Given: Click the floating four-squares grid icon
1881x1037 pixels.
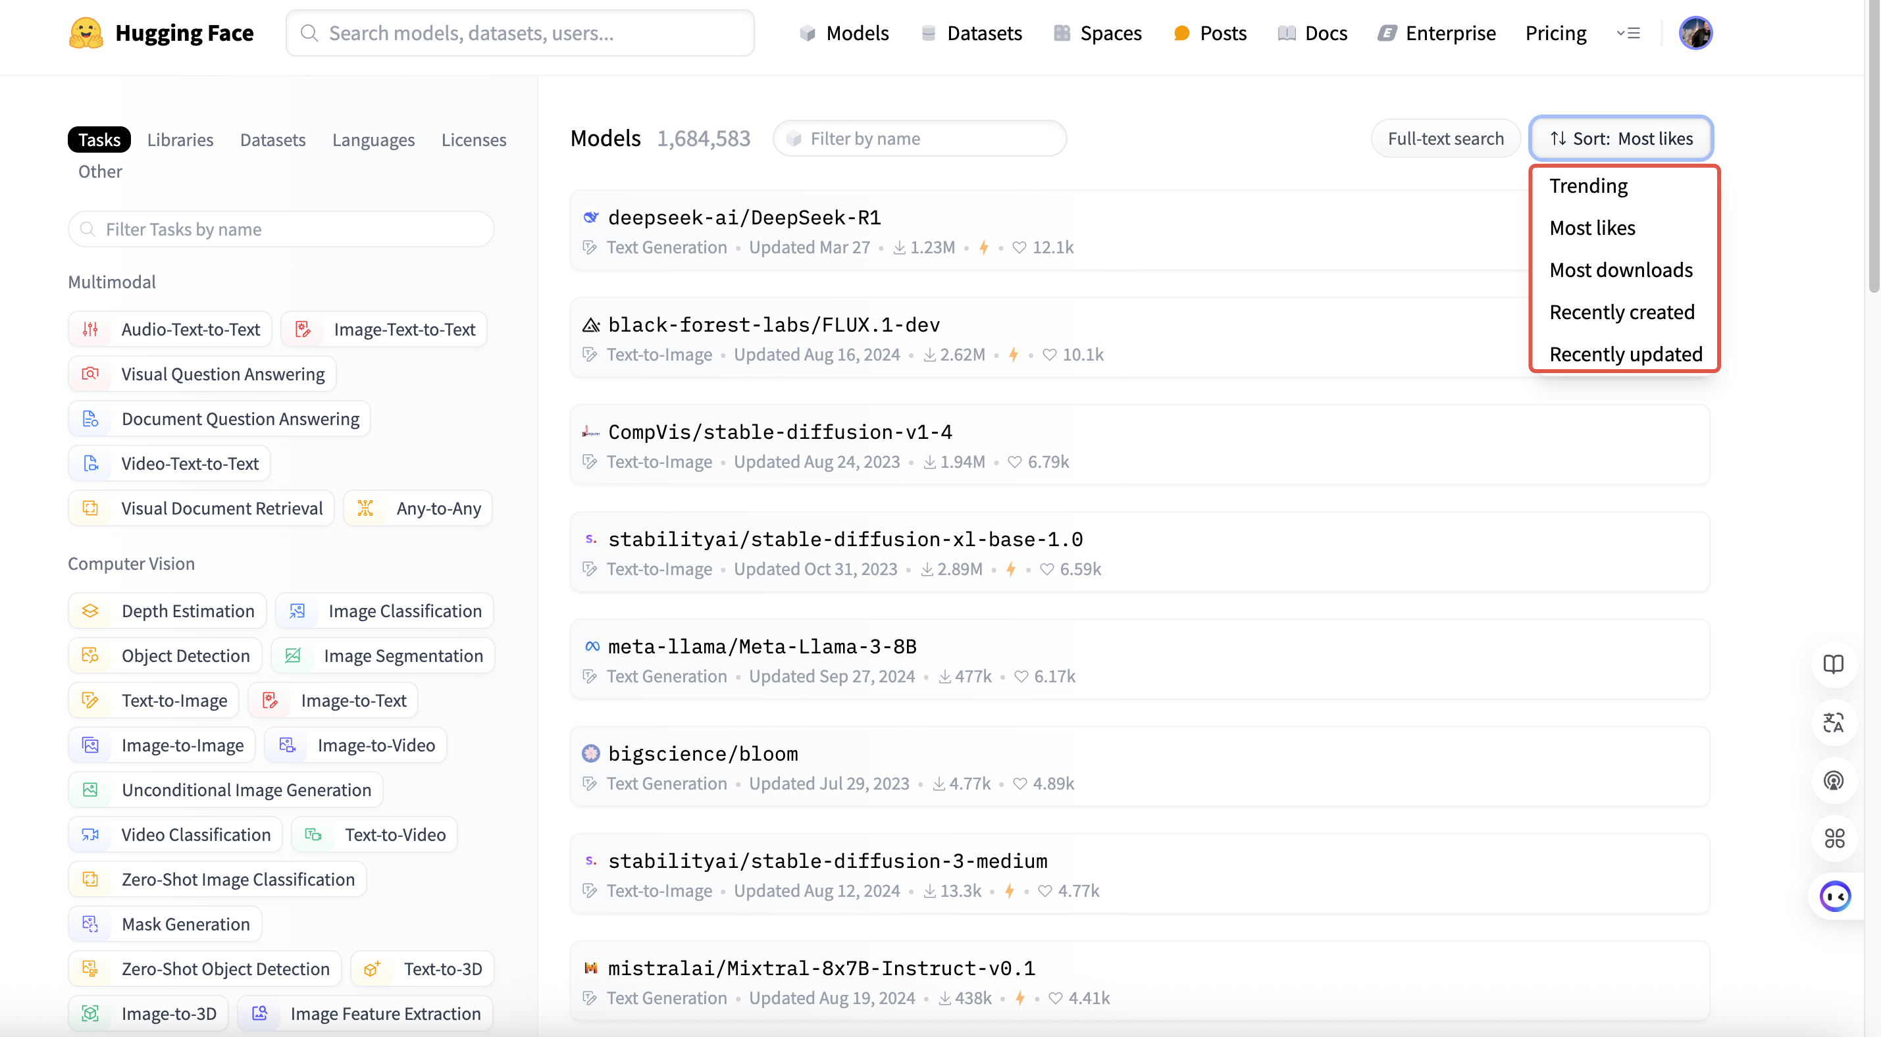Looking at the screenshot, I should tap(1834, 838).
